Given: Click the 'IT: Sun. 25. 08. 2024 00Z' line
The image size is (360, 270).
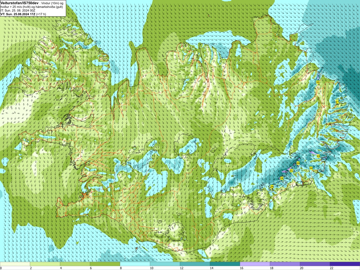Looking at the screenshot, I should (18, 10).
